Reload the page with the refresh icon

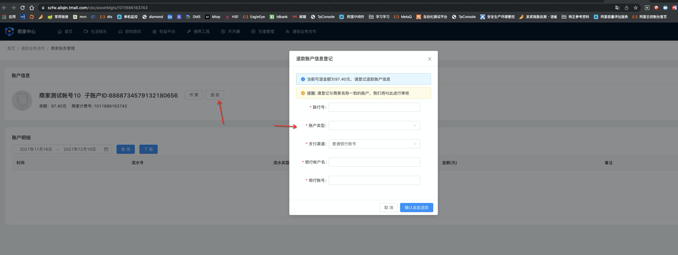tap(22, 8)
